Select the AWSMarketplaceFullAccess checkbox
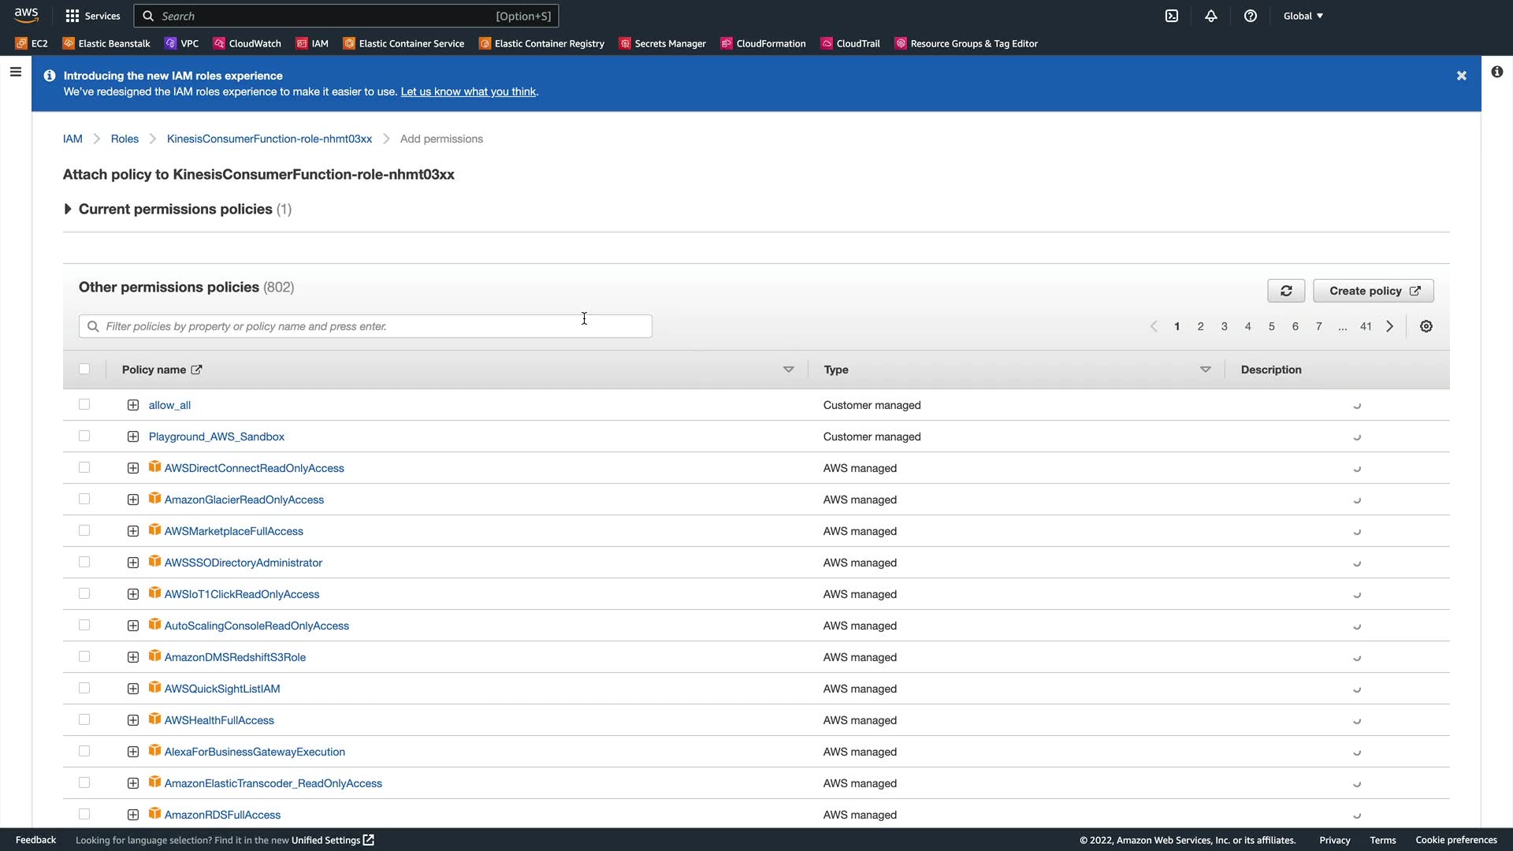This screenshot has width=1513, height=851. coord(84,530)
